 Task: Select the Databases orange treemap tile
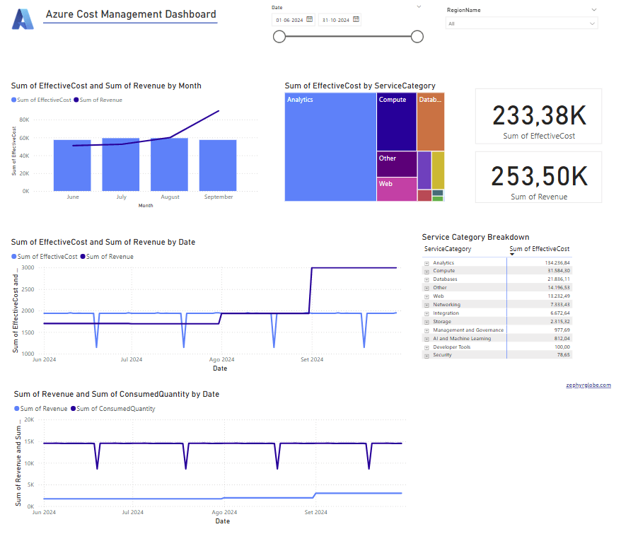coord(431,122)
